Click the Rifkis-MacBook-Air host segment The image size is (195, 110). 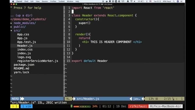pos(165,106)
